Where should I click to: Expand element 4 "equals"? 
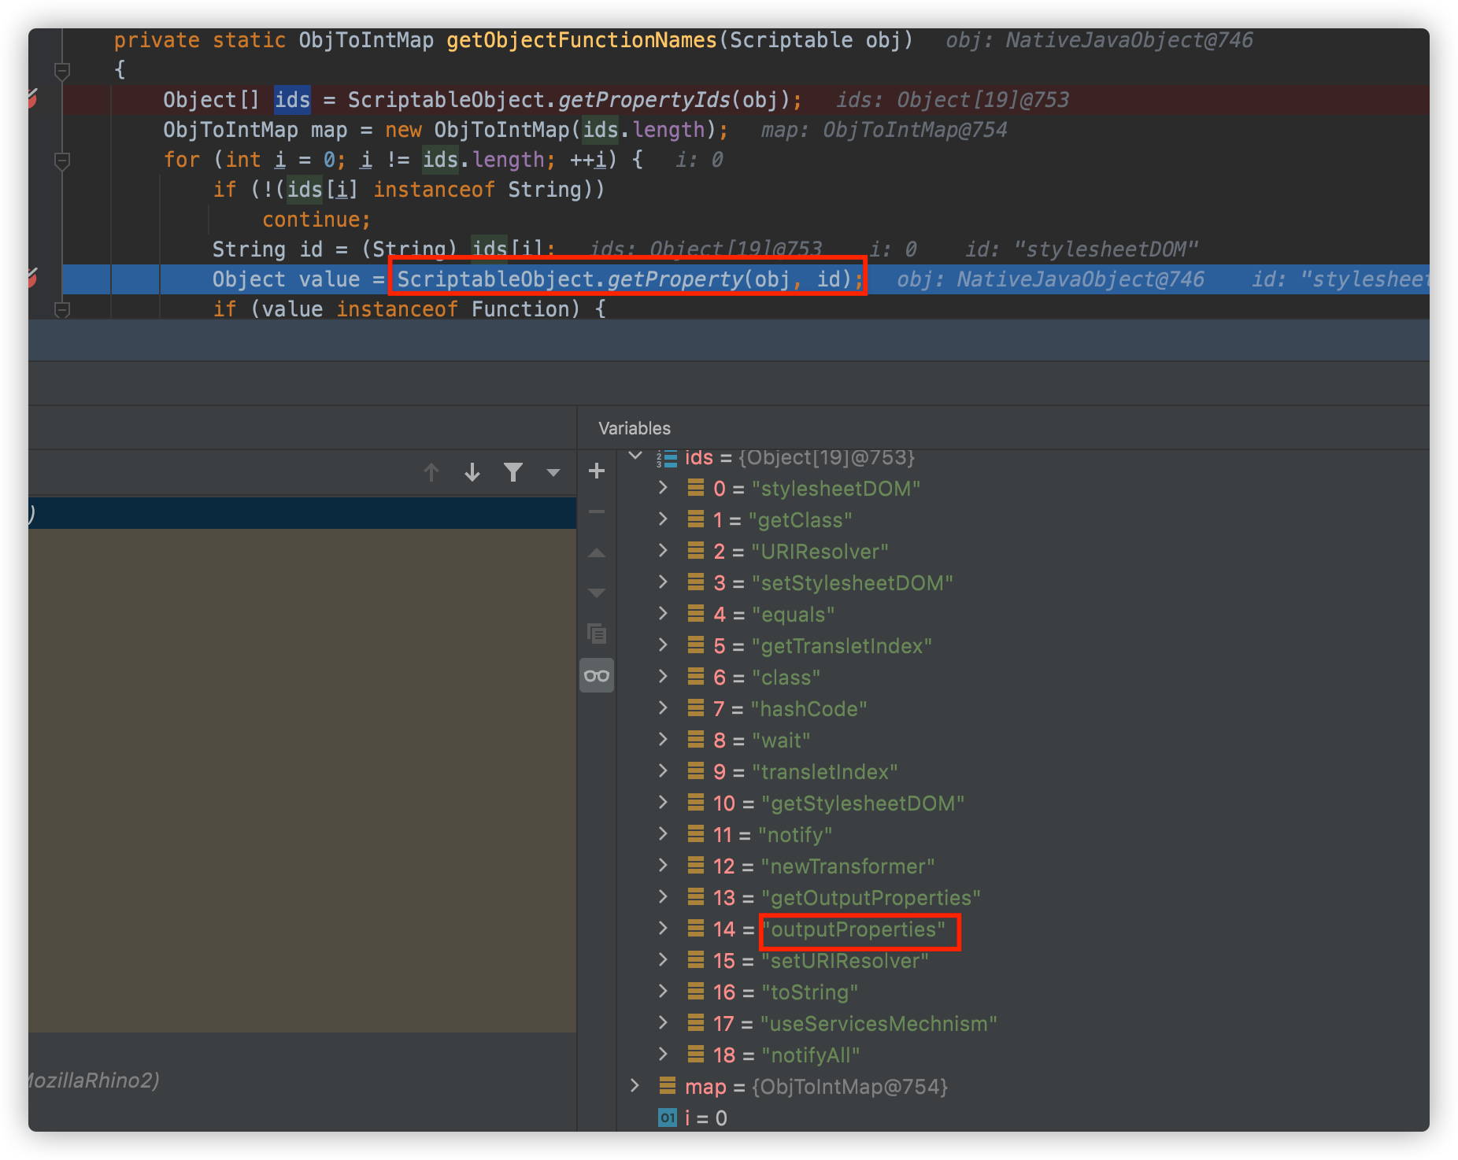[663, 614]
